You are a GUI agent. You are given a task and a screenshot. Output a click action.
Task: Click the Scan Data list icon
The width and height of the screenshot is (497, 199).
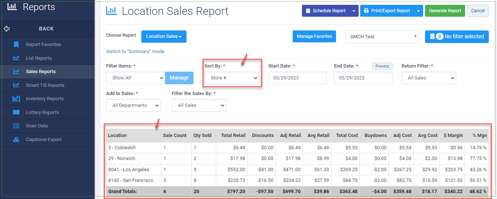16,126
